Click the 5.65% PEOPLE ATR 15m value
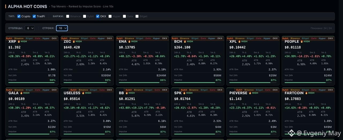The width and height of the screenshot is (343, 140). coord(327,69)
